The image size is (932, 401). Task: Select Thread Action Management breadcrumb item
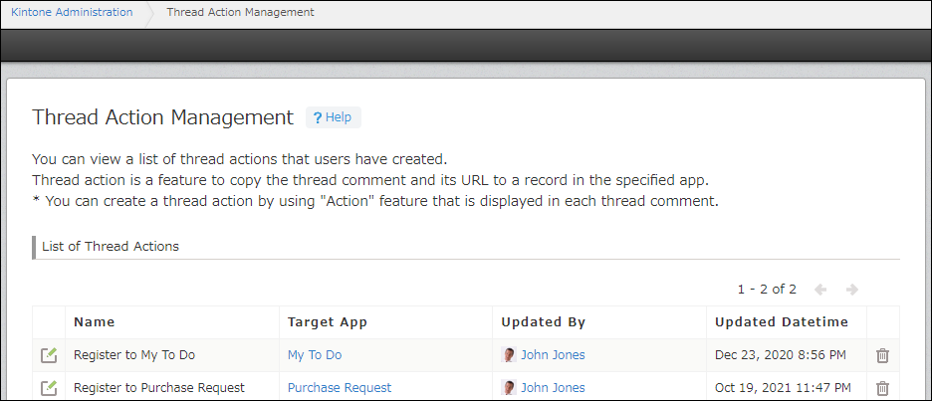[x=240, y=12]
